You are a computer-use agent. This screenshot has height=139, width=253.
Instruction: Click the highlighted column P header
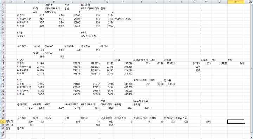click(236, 2)
